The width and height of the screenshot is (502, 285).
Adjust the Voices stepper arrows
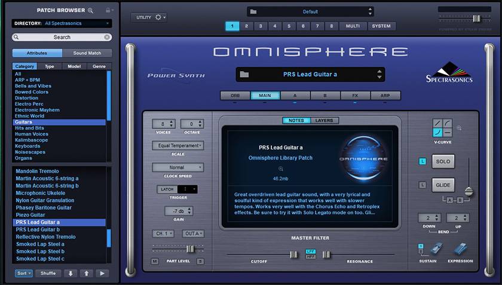tap(172, 124)
